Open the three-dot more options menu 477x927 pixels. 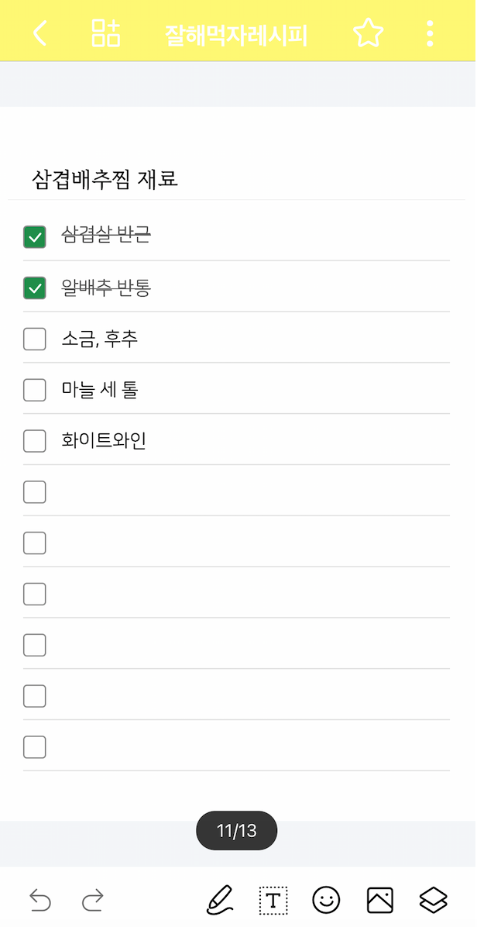tap(431, 33)
